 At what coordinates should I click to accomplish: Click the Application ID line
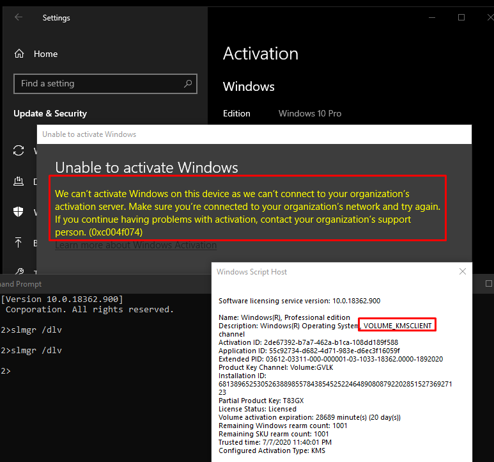[x=309, y=351]
